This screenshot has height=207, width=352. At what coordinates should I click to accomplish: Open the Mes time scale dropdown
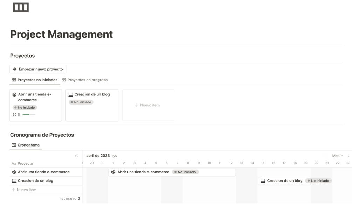pos(337,156)
